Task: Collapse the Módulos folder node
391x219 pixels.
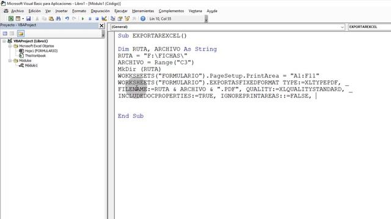Action: [x=10, y=61]
